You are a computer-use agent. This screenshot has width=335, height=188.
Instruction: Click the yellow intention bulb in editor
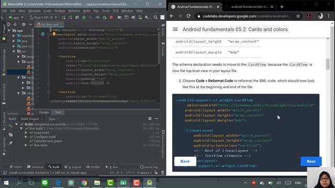54,33
